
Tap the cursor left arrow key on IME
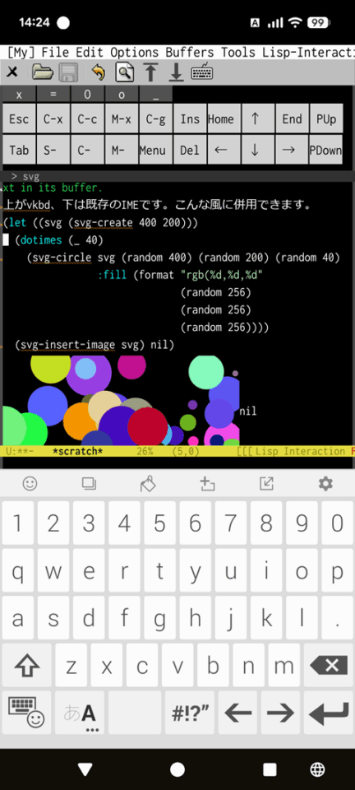237,713
